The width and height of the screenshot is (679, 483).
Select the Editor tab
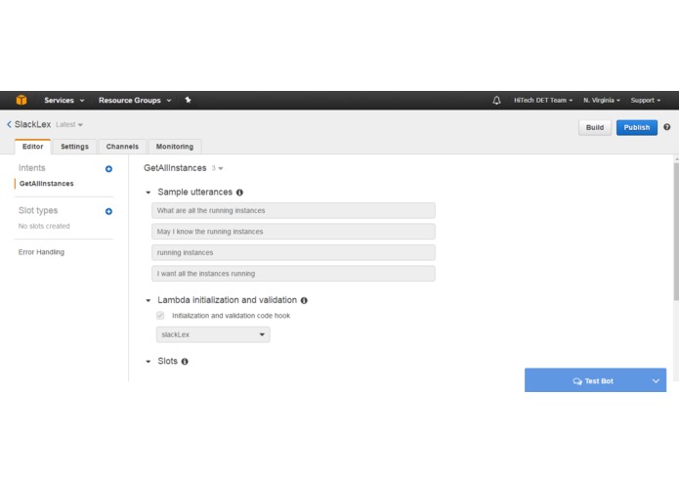33,147
